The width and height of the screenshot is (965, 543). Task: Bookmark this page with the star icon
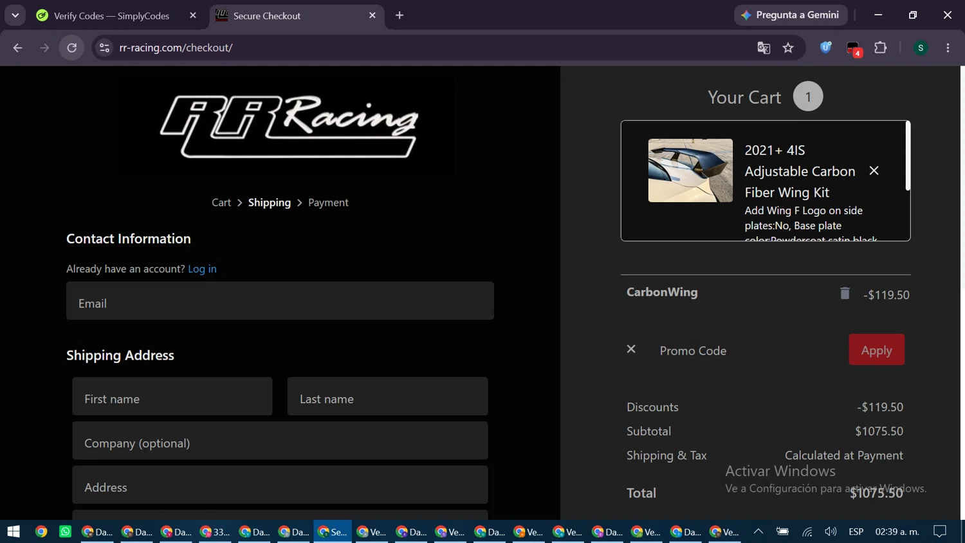(x=788, y=48)
